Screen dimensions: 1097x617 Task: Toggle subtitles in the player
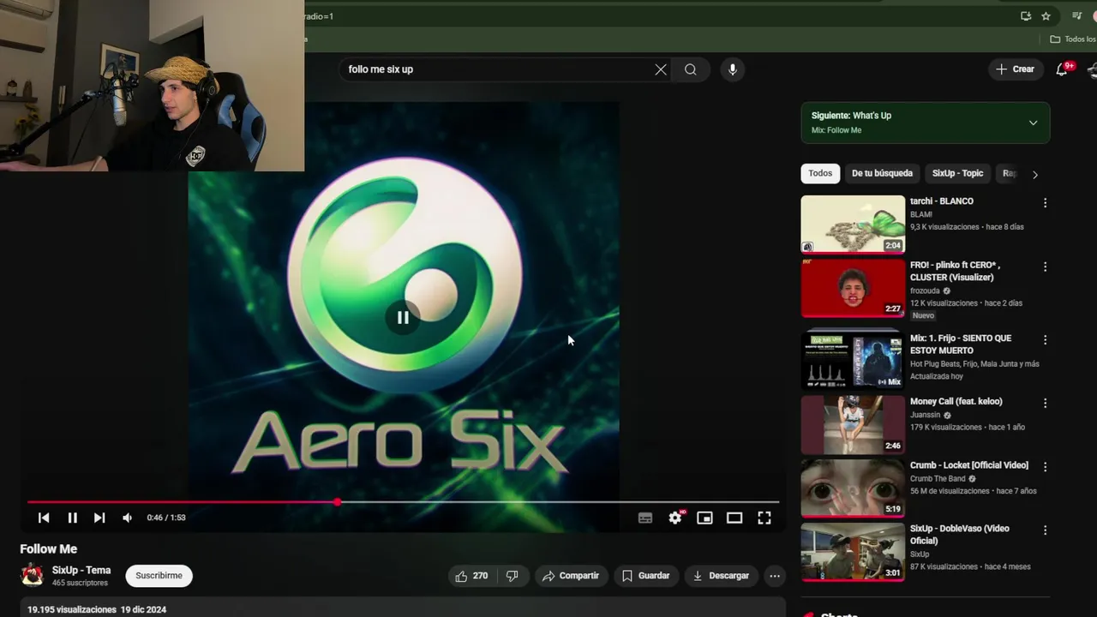pos(645,518)
